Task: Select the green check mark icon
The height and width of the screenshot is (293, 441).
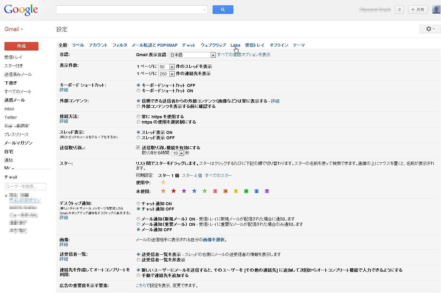Action: [246, 191]
